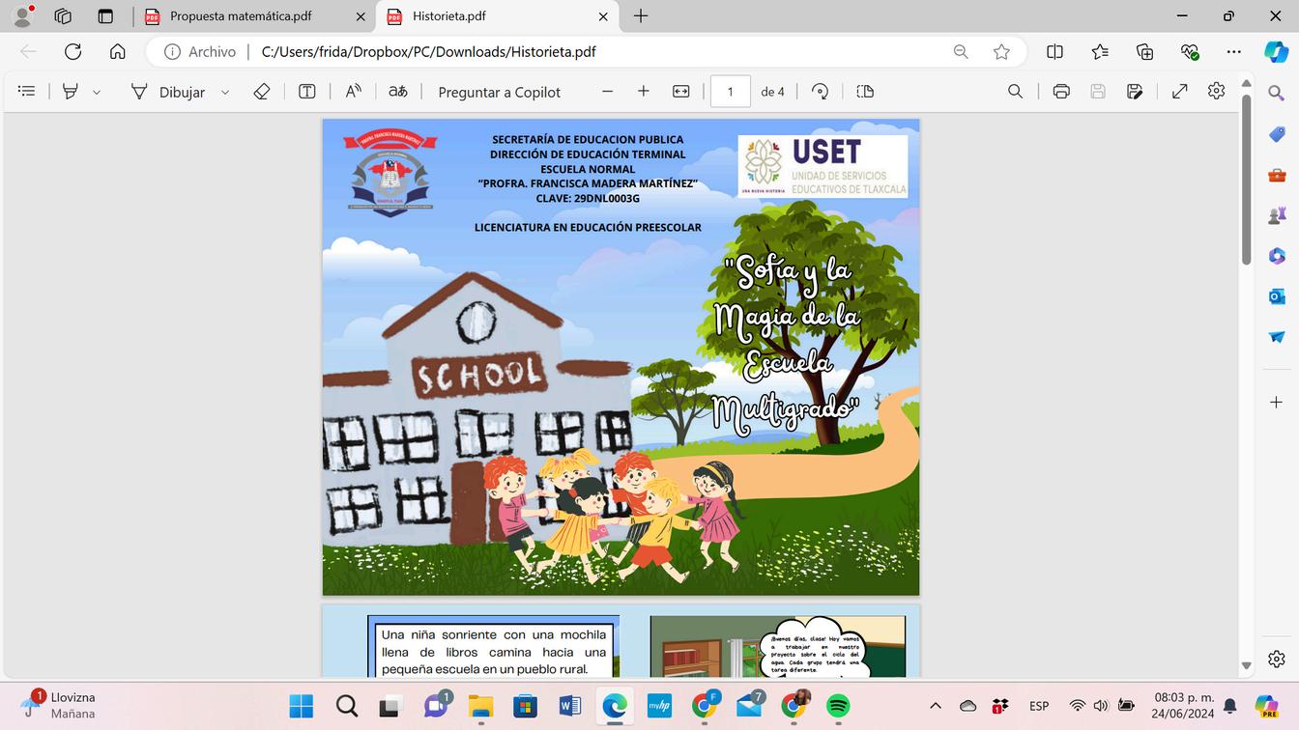Open the address bar zoom indicator
The width and height of the screenshot is (1299, 730).
[961, 52]
